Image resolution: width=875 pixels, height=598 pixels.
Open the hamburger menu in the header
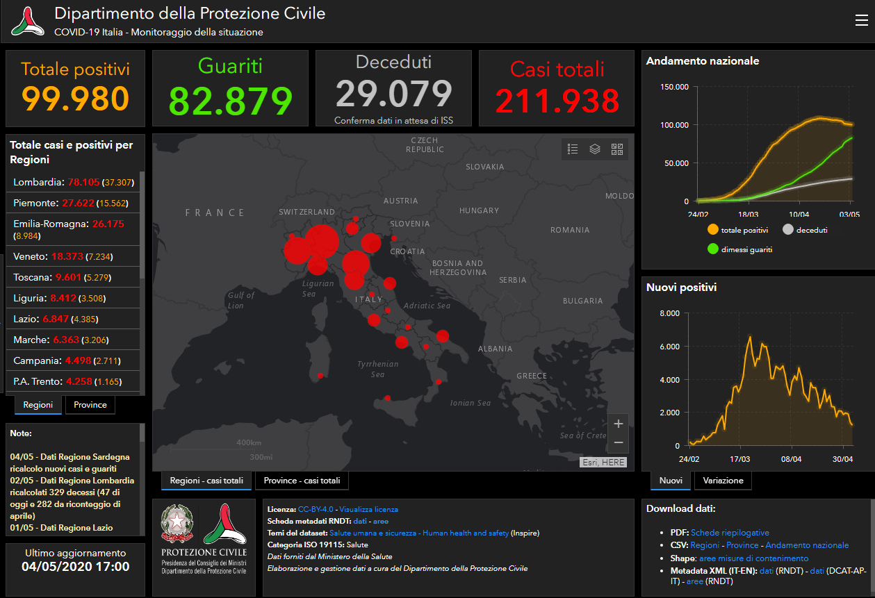click(861, 20)
